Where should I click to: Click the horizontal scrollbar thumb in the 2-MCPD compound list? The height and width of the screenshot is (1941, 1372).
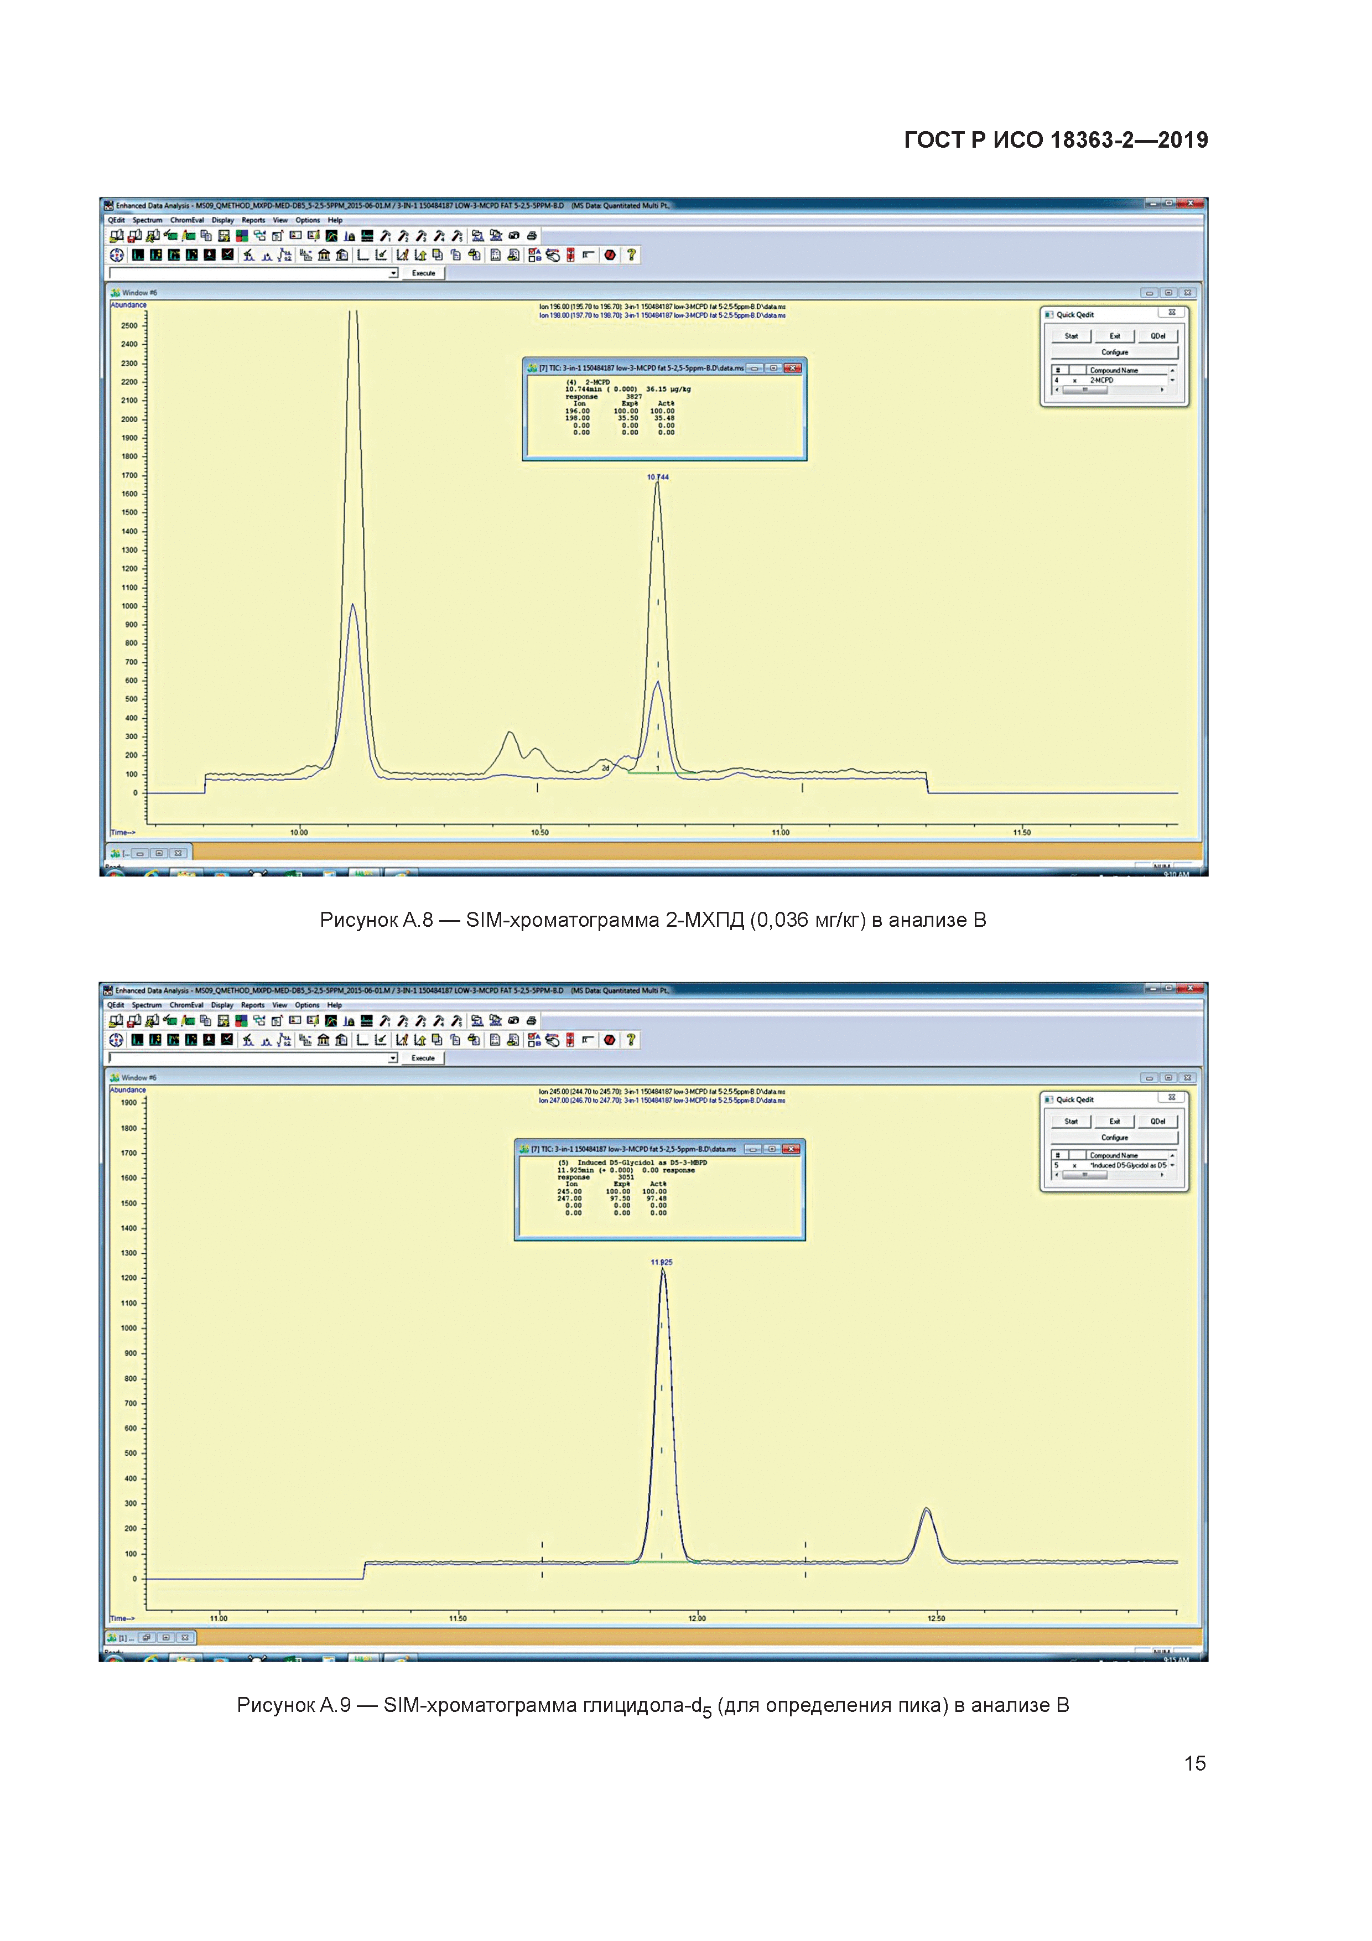pos(1084,390)
